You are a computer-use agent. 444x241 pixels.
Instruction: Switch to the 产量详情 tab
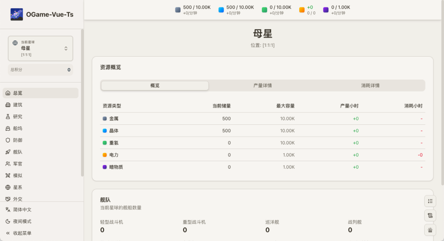pos(262,86)
